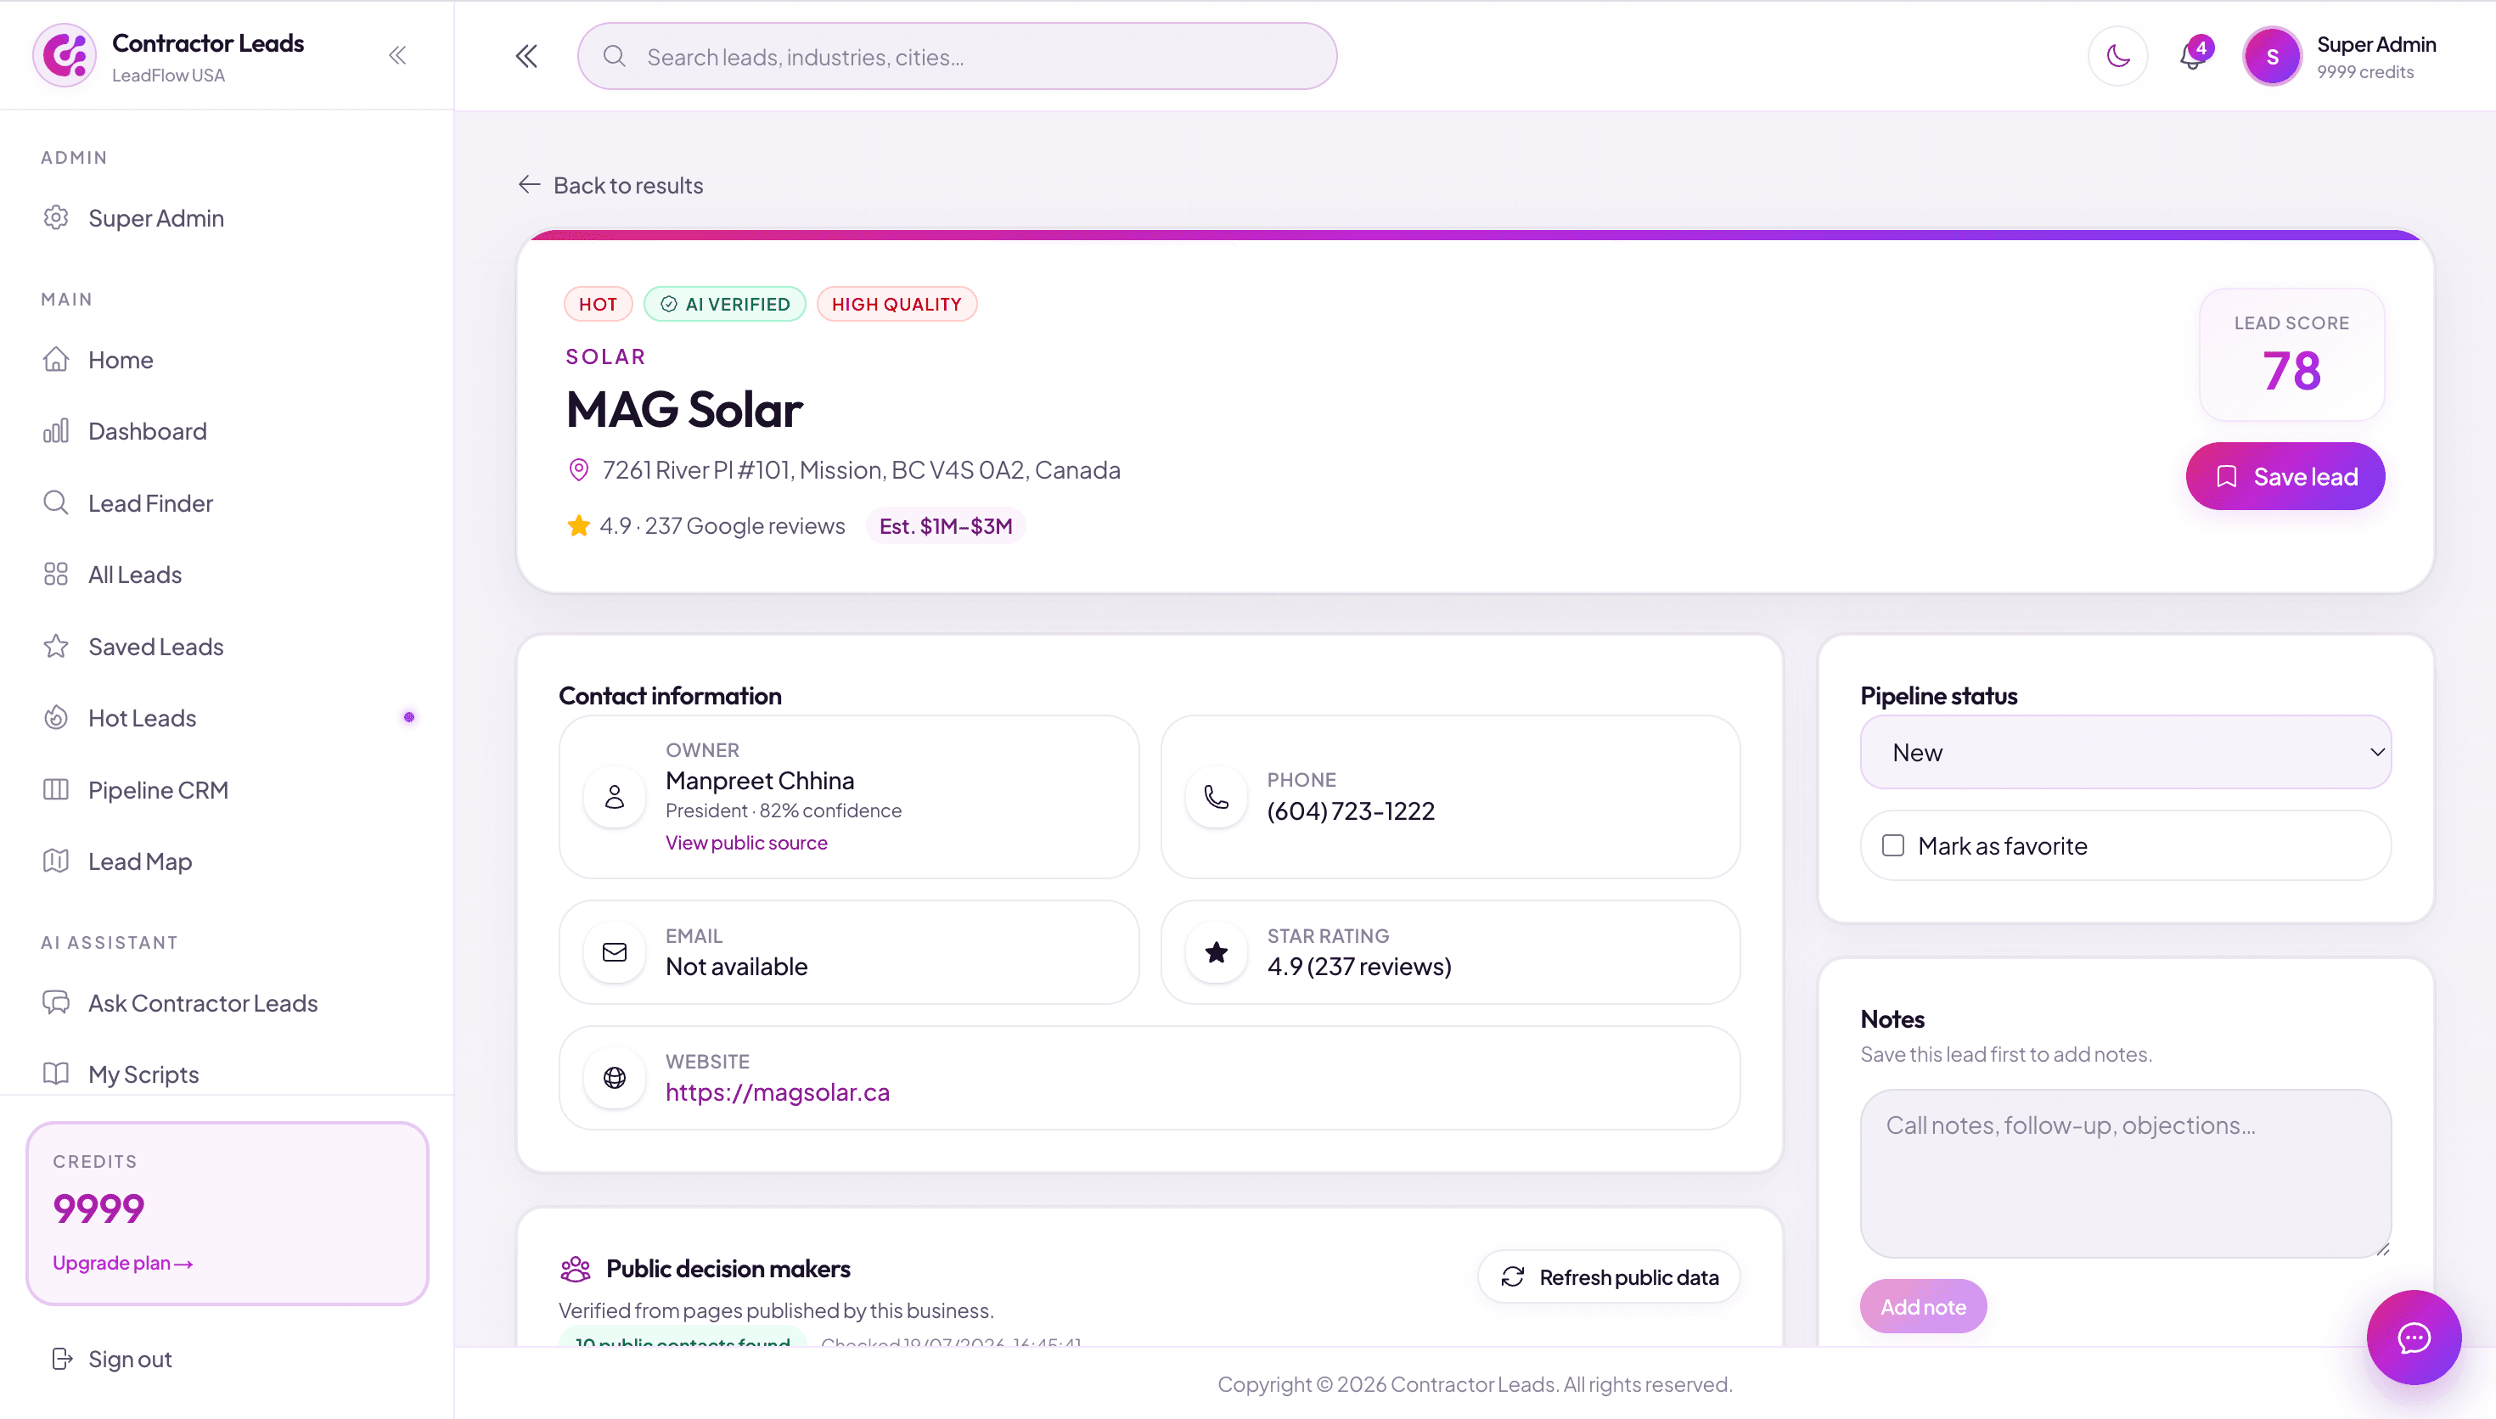
Task: Click the Pipeline CRM columns icon
Action: point(57,789)
